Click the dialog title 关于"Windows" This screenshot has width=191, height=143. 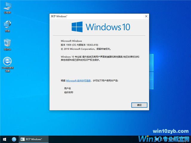click(59, 16)
